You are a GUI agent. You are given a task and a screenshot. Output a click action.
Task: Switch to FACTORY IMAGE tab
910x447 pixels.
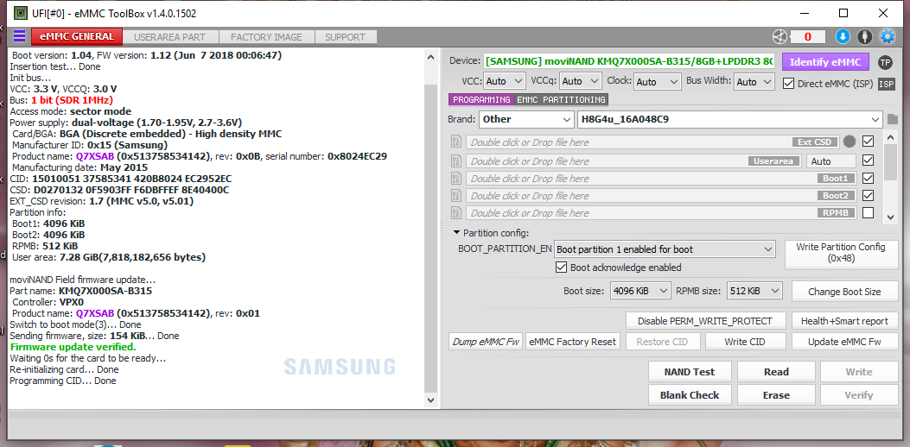(266, 36)
